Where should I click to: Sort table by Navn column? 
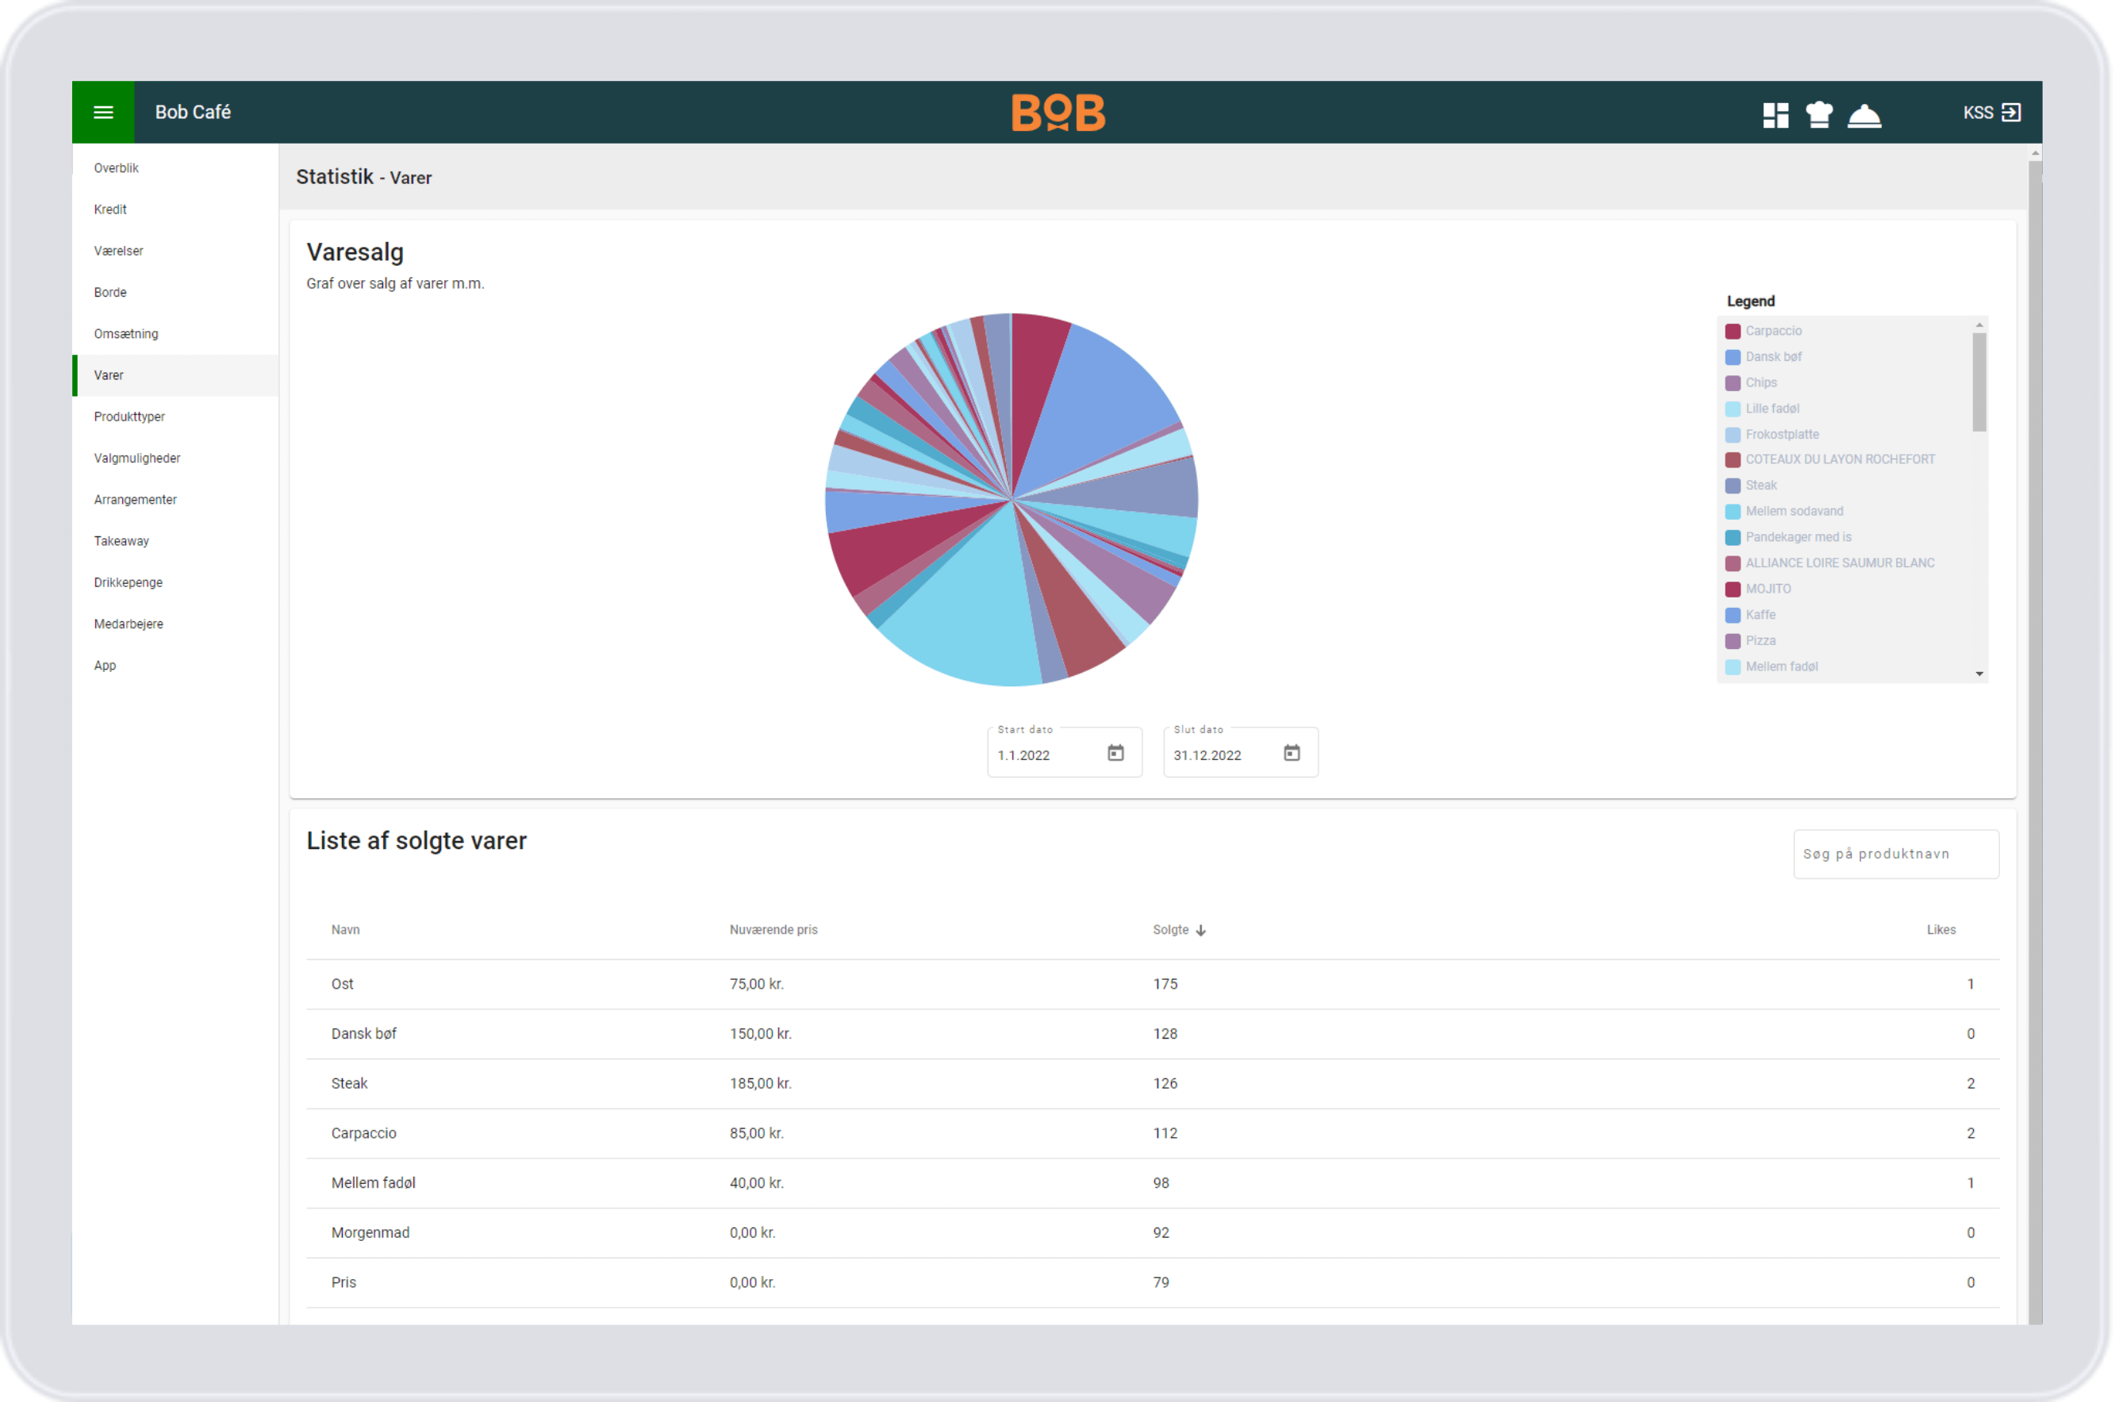(x=346, y=930)
